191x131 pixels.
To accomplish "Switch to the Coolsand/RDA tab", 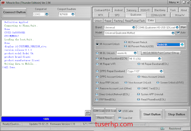I will click(x=102, y=10).
